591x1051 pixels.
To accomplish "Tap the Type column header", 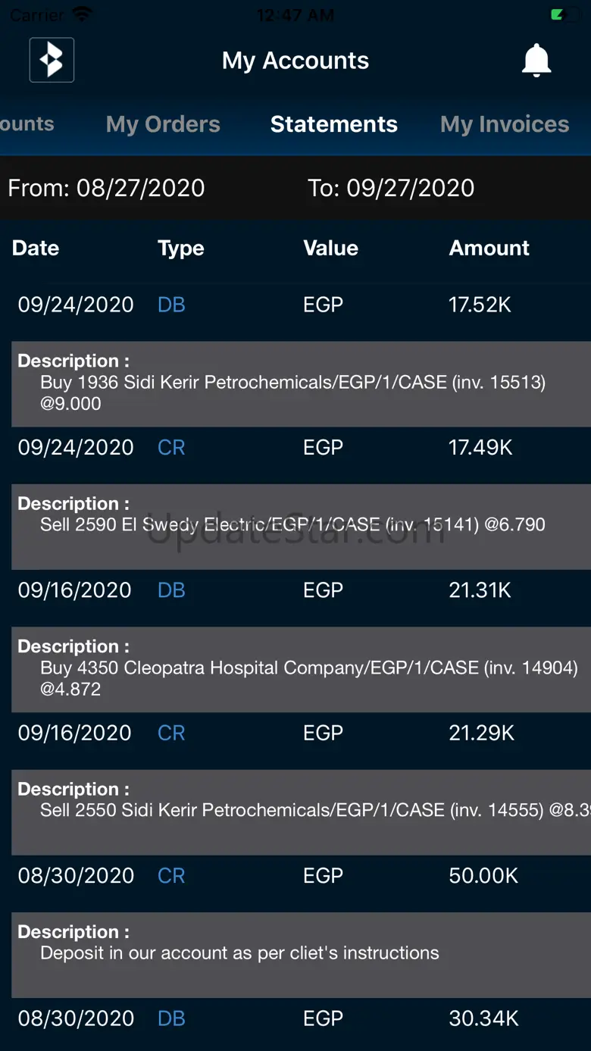I will [180, 248].
